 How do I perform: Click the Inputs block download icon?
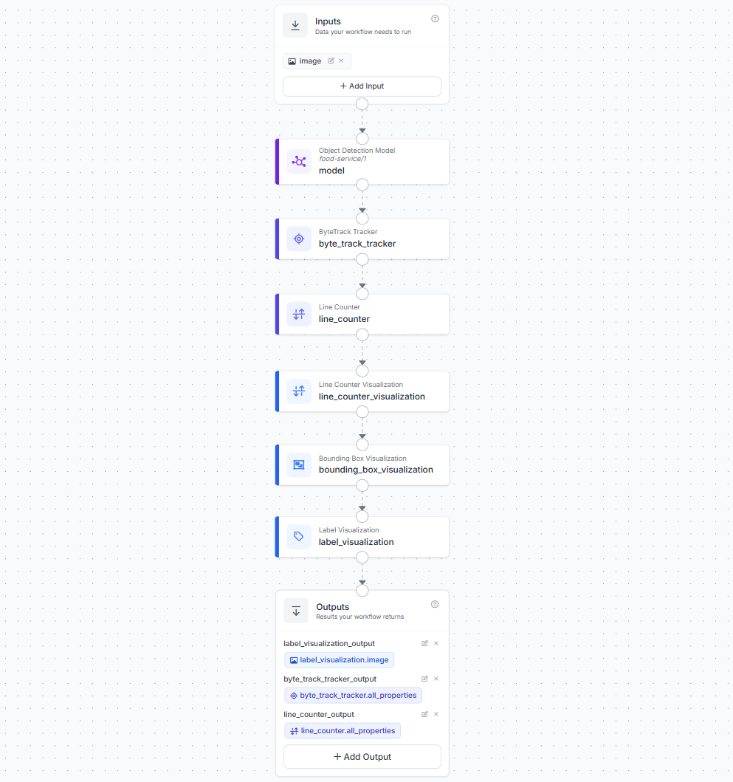[295, 25]
